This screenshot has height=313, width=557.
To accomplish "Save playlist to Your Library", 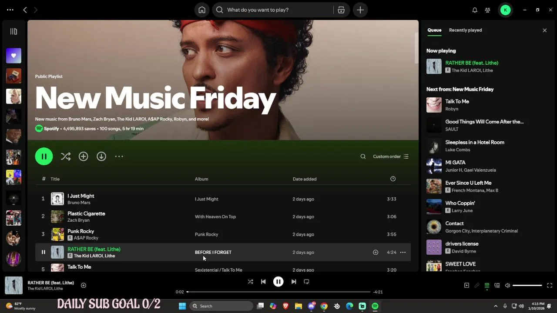I will [84, 156].
